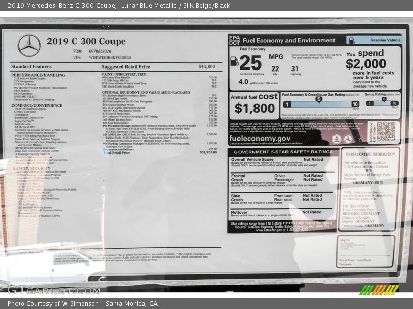Click the page title '2019 Mercedes-Benz C 300 Coupe'
The image size is (413, 309).
point(62,6)
